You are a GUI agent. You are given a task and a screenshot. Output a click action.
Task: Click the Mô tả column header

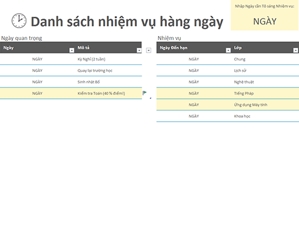(x=108, y=47)
